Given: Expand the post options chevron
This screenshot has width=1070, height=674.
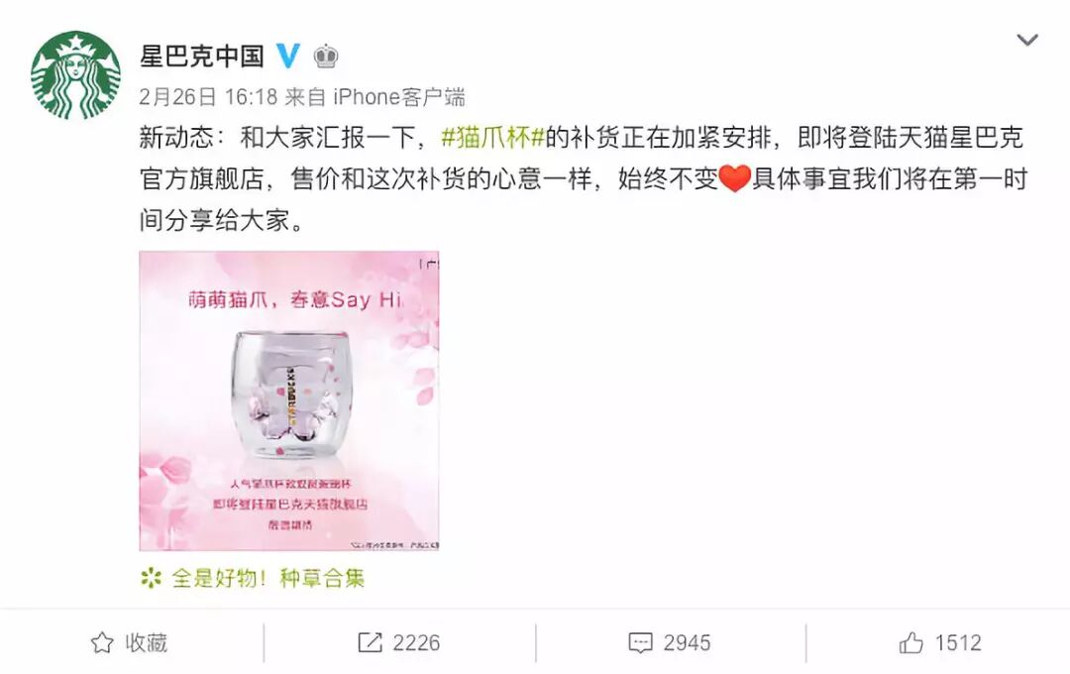Looking at the screenshot, I should click(x=1027, y=40).
